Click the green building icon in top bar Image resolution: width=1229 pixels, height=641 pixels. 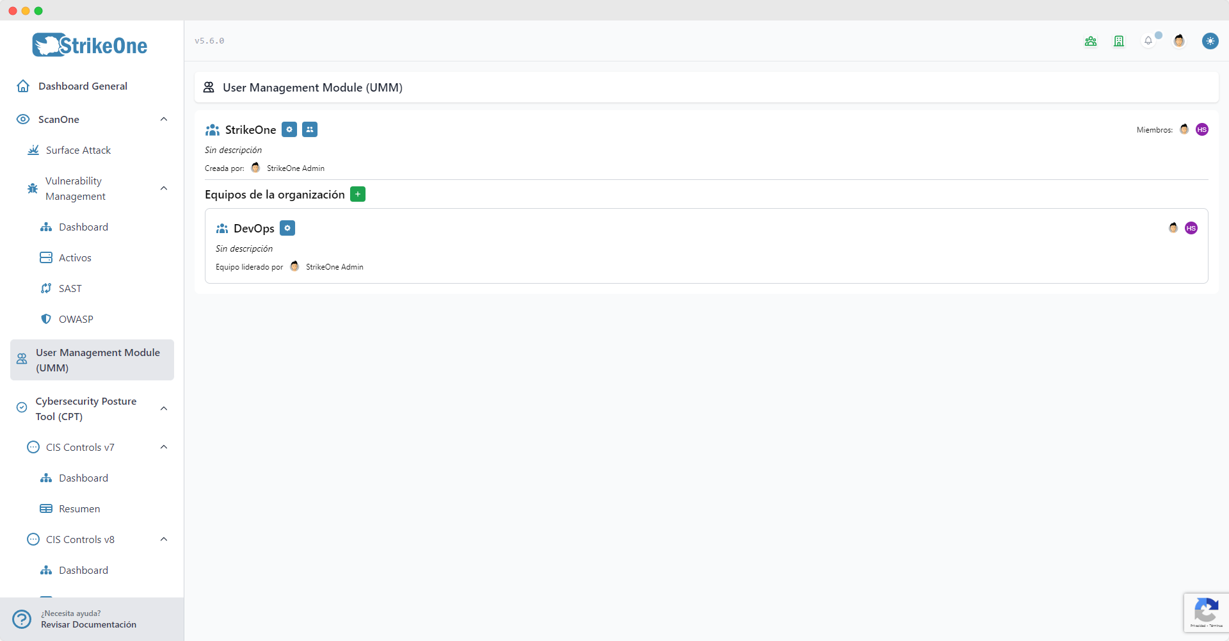point(1119,40)
